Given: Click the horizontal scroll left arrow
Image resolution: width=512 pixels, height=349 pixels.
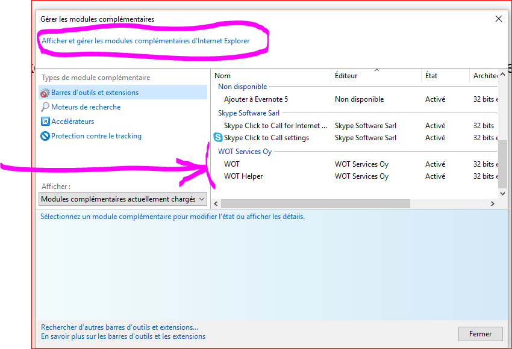Looking at the screenshot, I should [216, 203].
